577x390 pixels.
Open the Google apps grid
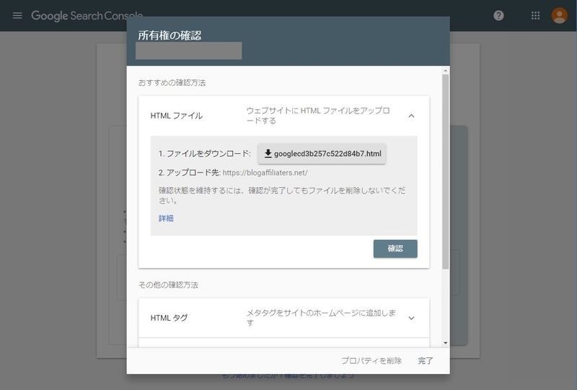[535, 15]
